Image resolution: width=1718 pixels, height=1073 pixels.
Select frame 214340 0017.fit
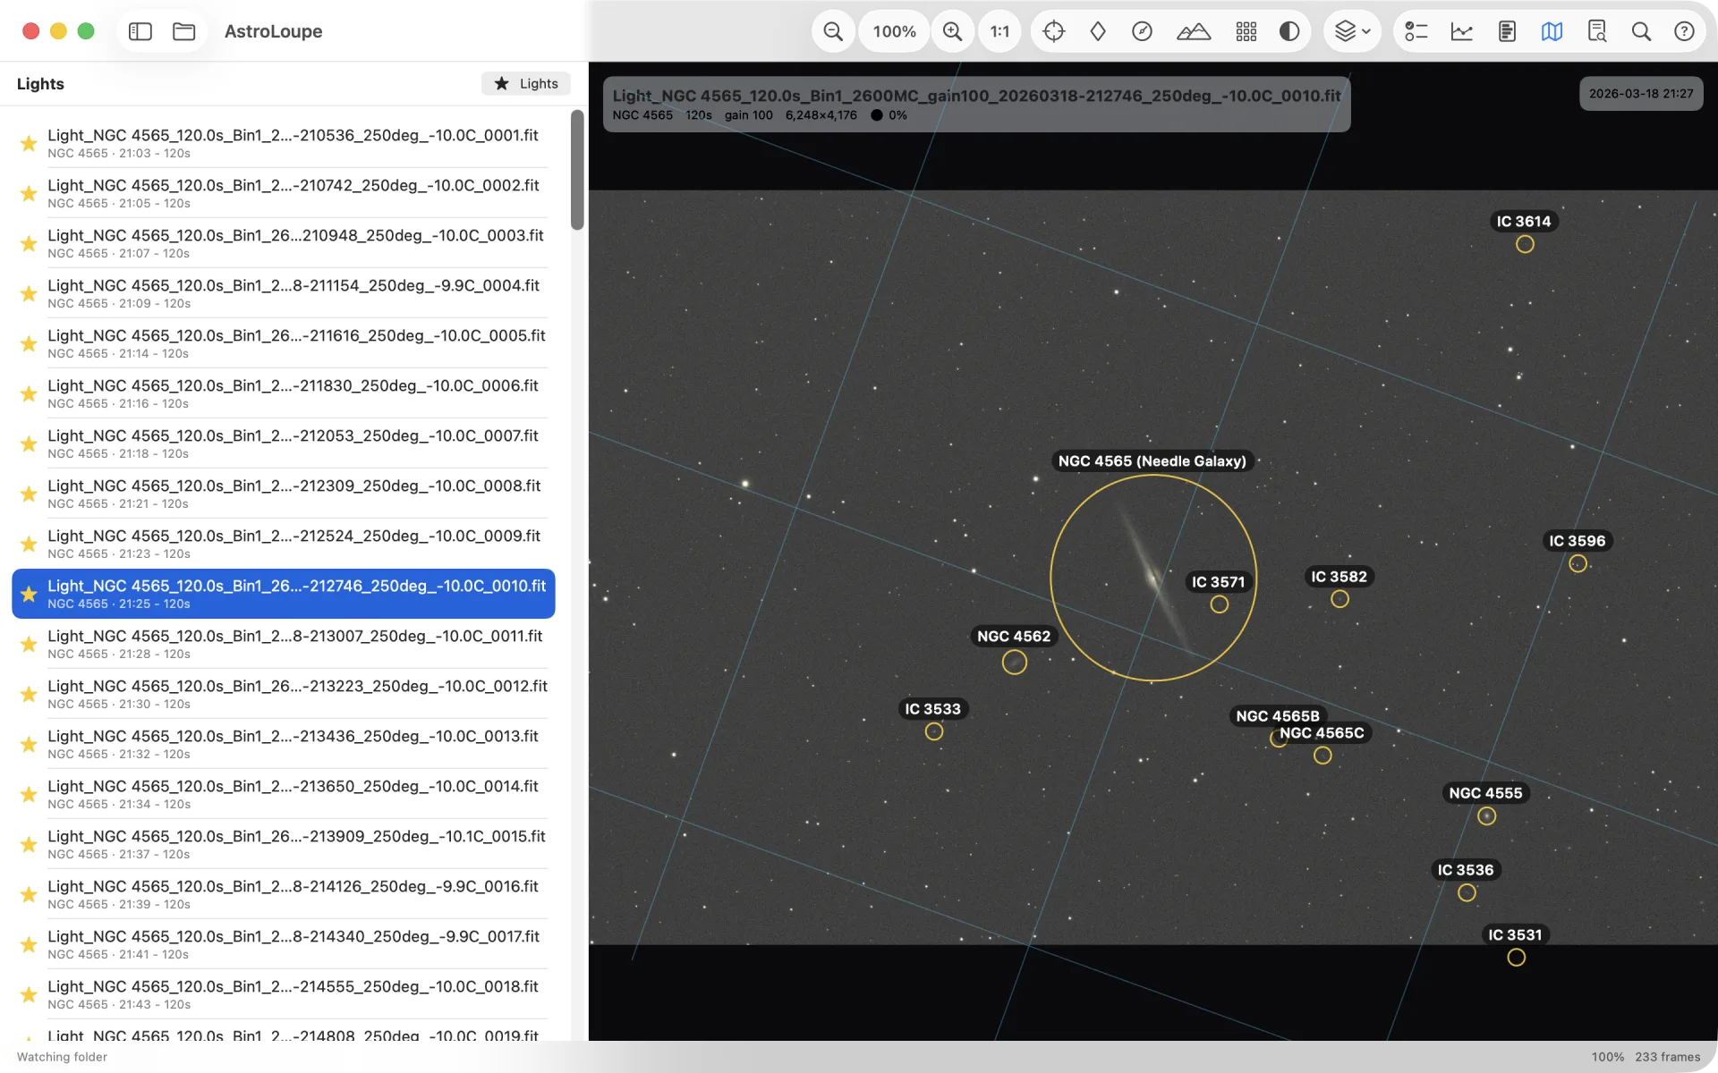[283, 944]
